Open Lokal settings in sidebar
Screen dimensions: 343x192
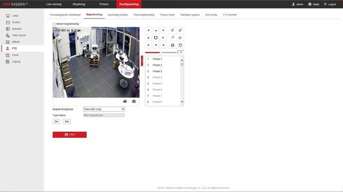pyautogui.click(x=15, y=15)
